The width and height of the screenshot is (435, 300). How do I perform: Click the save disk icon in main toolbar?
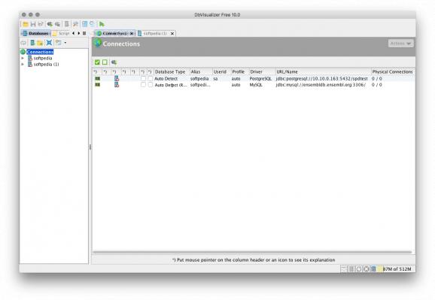click(x=33, y=24)
